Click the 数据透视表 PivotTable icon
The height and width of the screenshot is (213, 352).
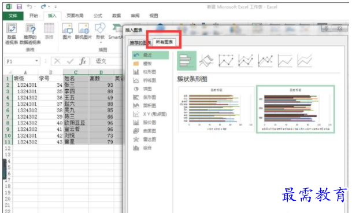[x=12, y=28]
